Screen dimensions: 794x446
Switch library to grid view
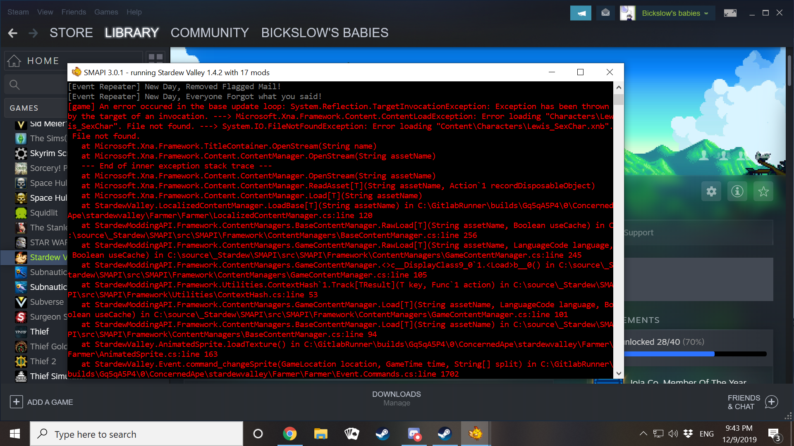click(155, 57)
